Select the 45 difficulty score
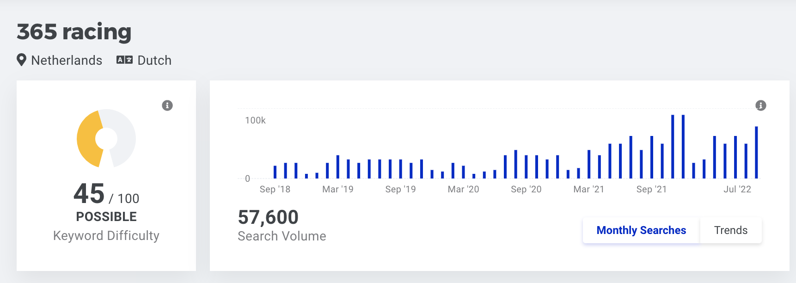 click(89, 193)
